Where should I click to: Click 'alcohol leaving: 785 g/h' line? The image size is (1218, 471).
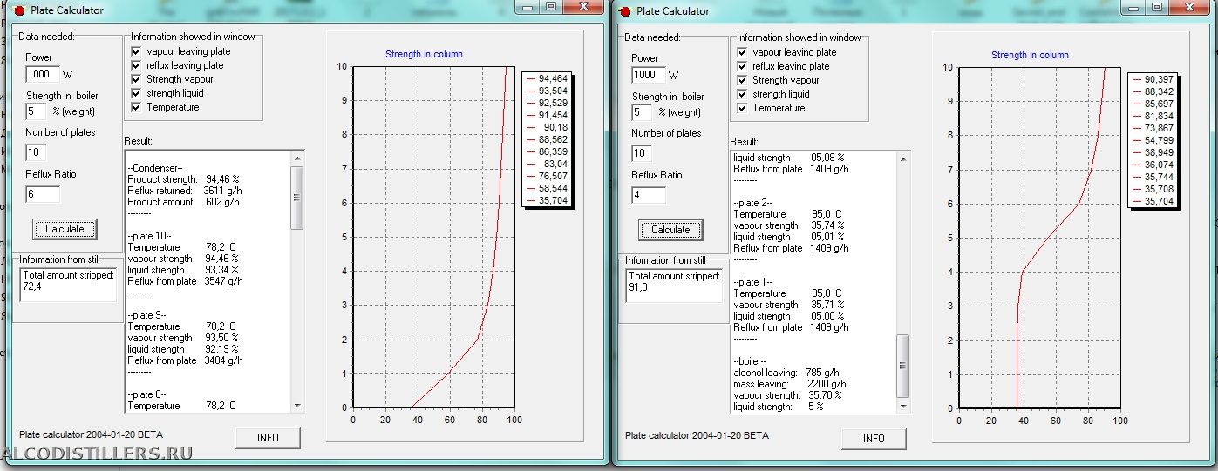pyautogui.click(x=788, y=372)
